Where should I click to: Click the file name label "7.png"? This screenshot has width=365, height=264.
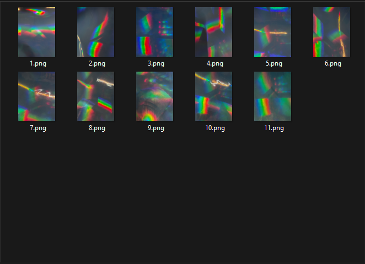pyautogui.click(x=38, y=128)
